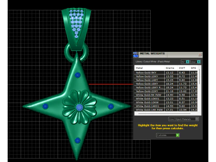Click the metal table vertical scrollbar
Screen dimensions: 216x162
coord(199,76)
